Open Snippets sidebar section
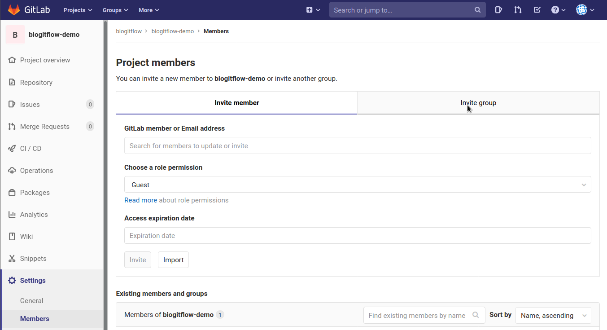The width and height of the screenshot is (607, 330). click(33, 259)
